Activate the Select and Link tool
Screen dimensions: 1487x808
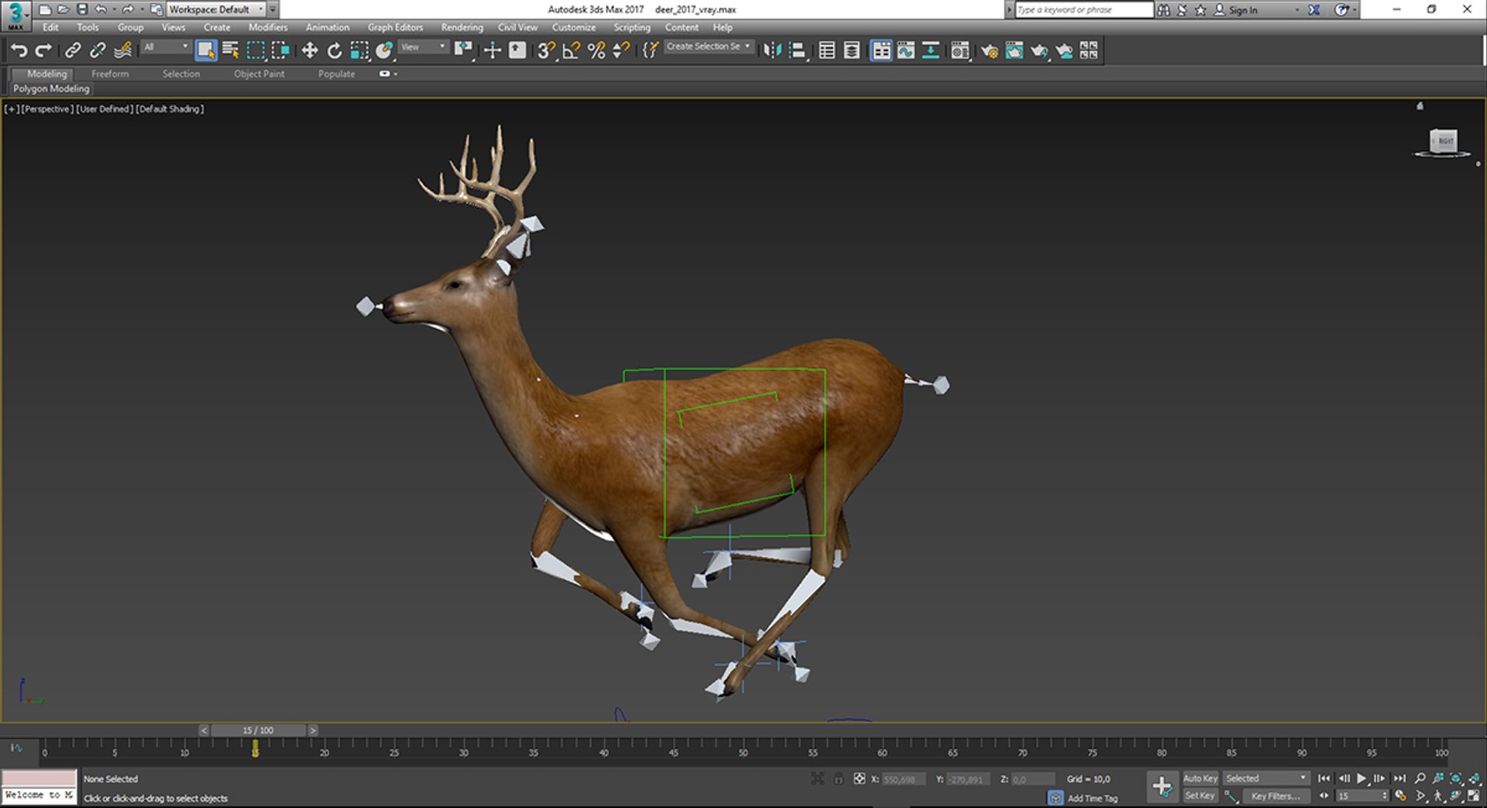pyautogui.click(x=73, y=50)
